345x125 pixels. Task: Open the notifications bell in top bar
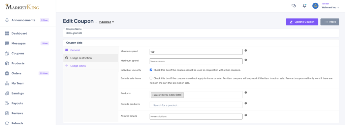pos(305,6)
